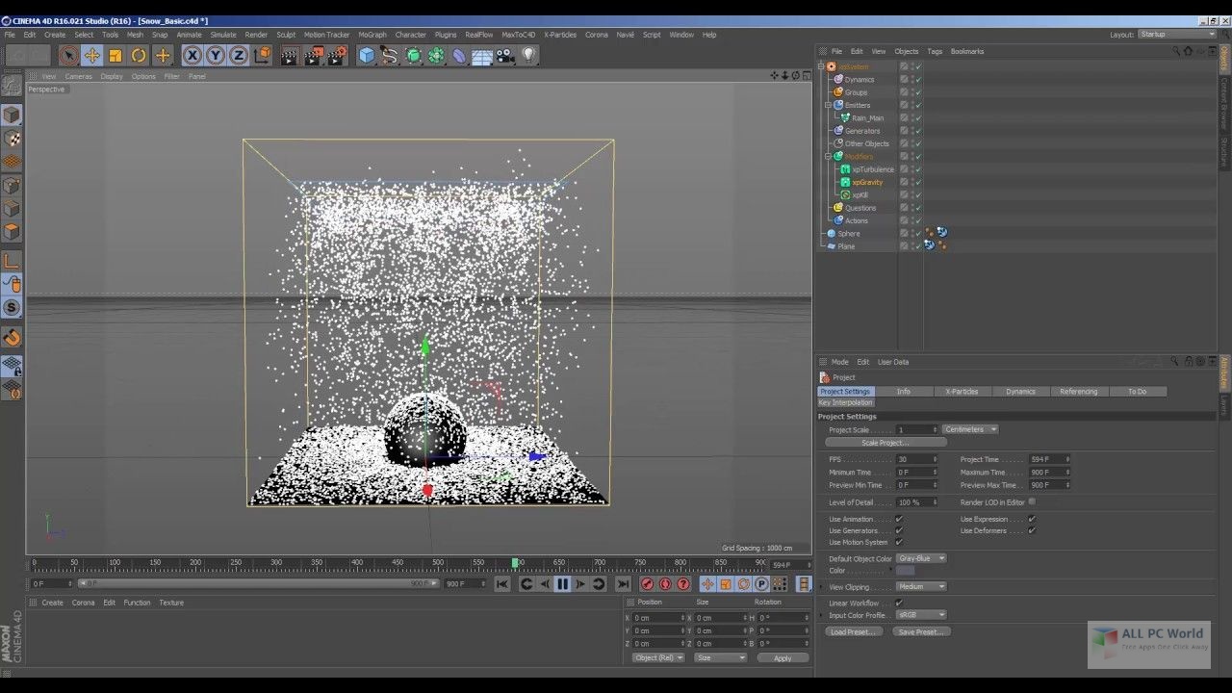Viewport: 1232px width, 693px height.
Task: Collapse the Emitters tree node
Action: point(828,105)
